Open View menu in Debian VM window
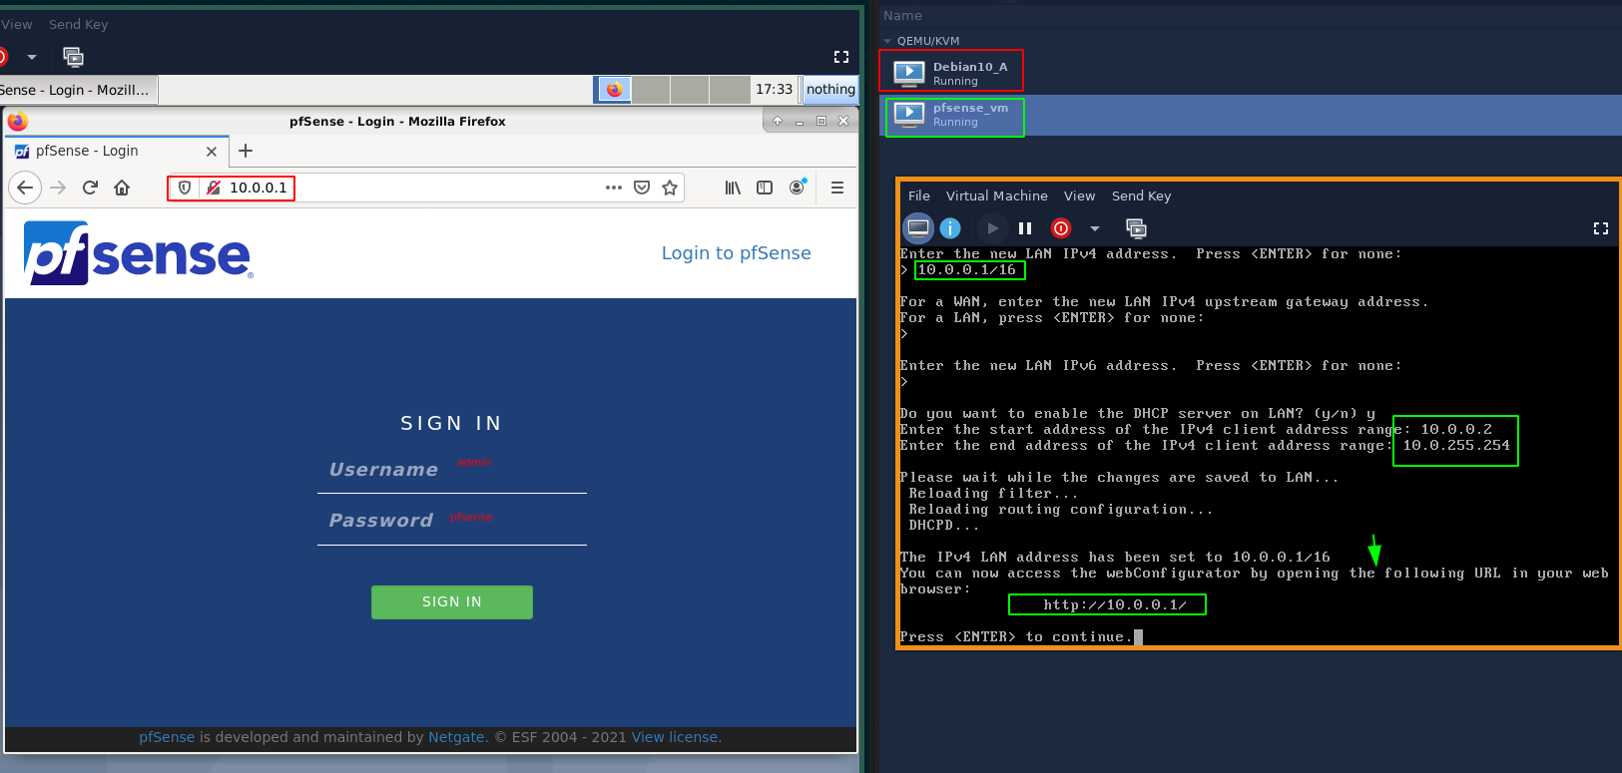Viewport: 1622px width, 773px height. tap(16, 24)
